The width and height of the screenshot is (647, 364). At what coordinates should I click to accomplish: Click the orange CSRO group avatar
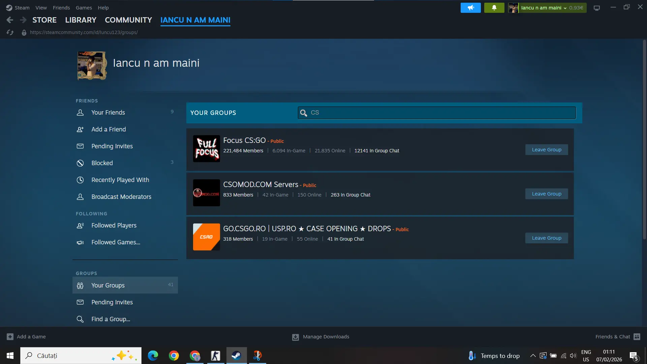tap(207, 237)
